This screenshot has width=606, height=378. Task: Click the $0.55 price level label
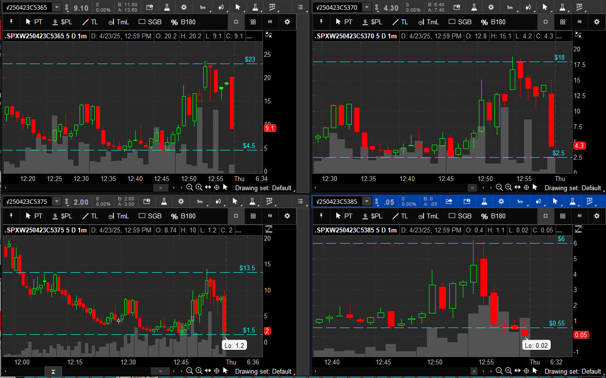point(557,323)
